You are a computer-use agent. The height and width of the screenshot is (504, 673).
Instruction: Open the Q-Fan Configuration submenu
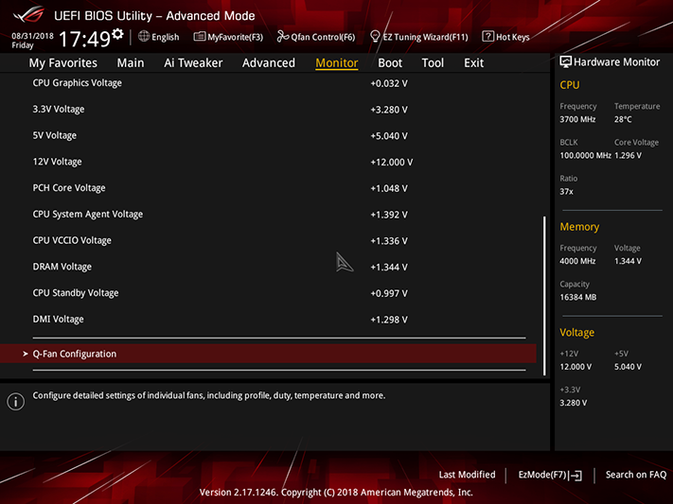tap(268, 354)
